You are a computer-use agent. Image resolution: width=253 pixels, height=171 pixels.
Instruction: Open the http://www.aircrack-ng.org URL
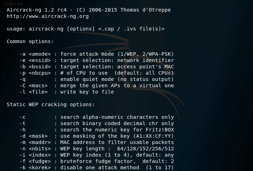[48, 16]
